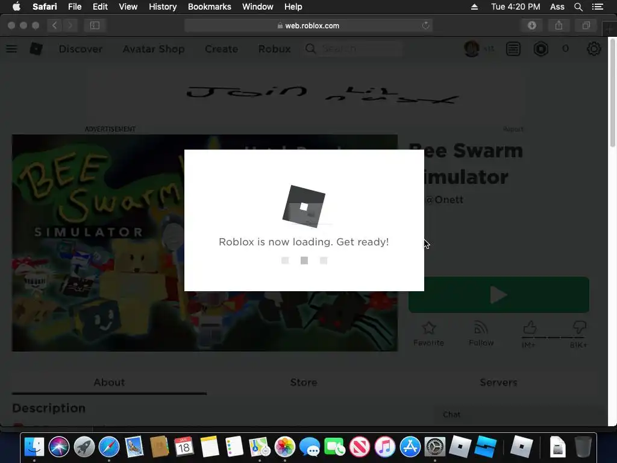Open Roblox Studio from the dock
The height and width of the screenshot is (463, 617).
tap(485, 447)
